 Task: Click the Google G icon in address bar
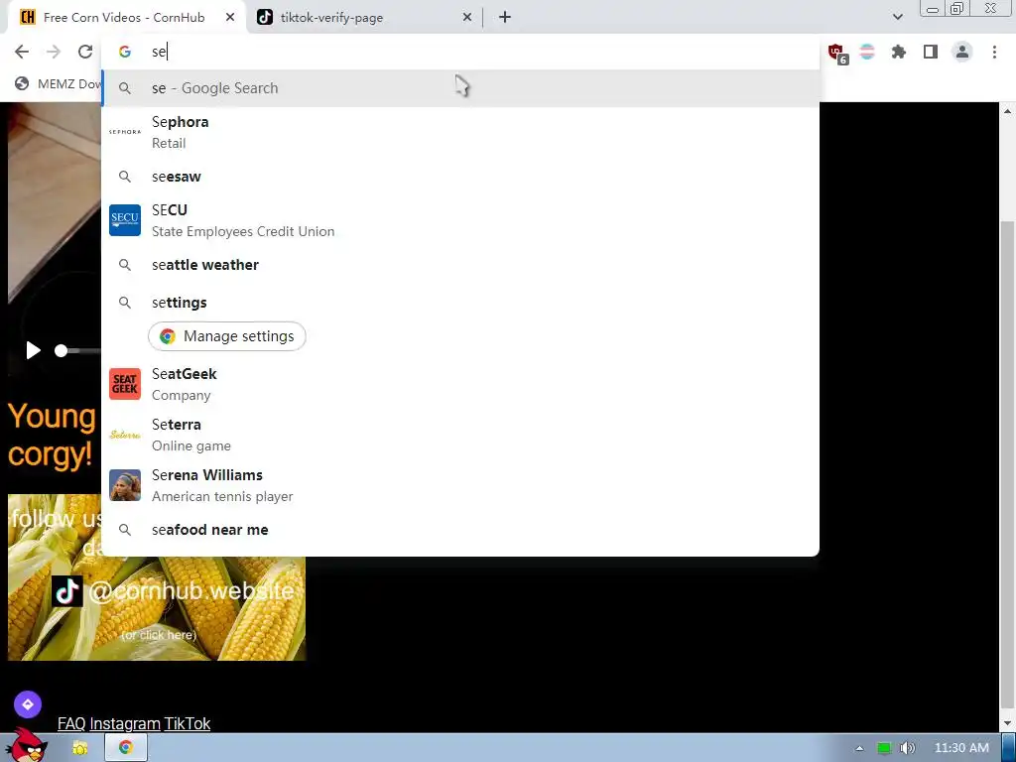point(125,52)
